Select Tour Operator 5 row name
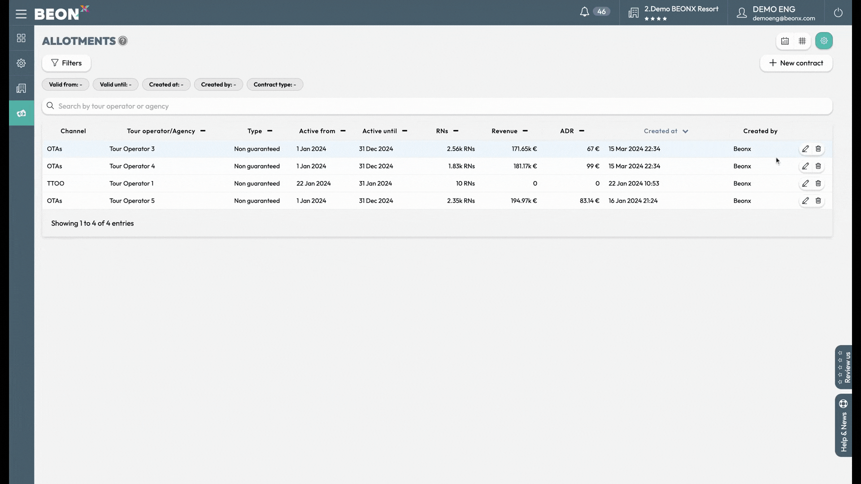This screenshot has height=484, width=861. click(132, 201)
